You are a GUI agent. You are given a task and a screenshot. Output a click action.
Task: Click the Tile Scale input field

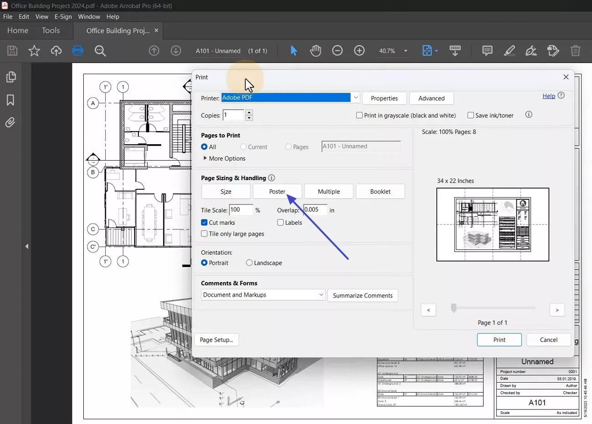click(240, 210)
